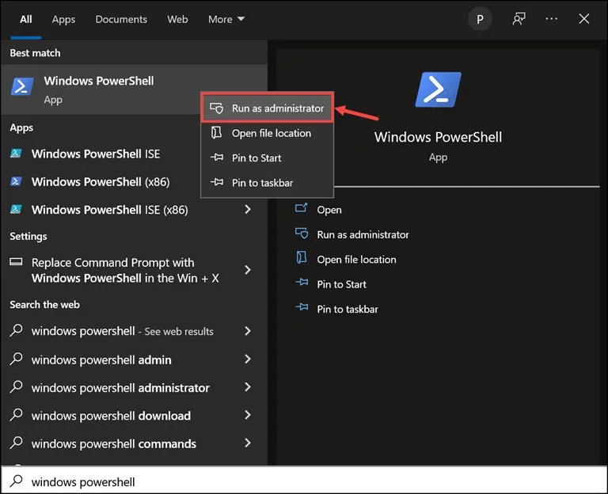Click pin icon beside context-menu Pin to Start
Viewport: 608px width, 494px height.
[x=216, y=157]
